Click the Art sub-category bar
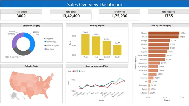This screenshot has width=189, height=106. tap(150, 82)
